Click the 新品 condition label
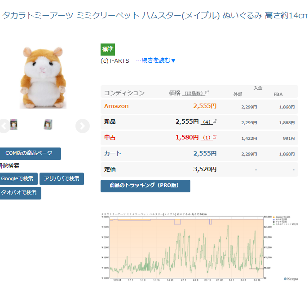Screen dimensions: 308x282 pos(110,122)
